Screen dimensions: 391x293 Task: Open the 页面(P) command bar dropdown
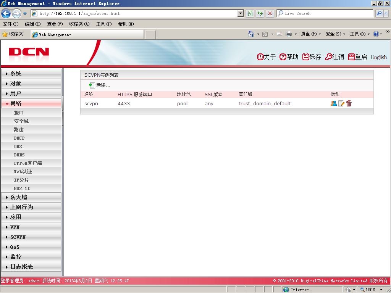(x=311, y=34)
